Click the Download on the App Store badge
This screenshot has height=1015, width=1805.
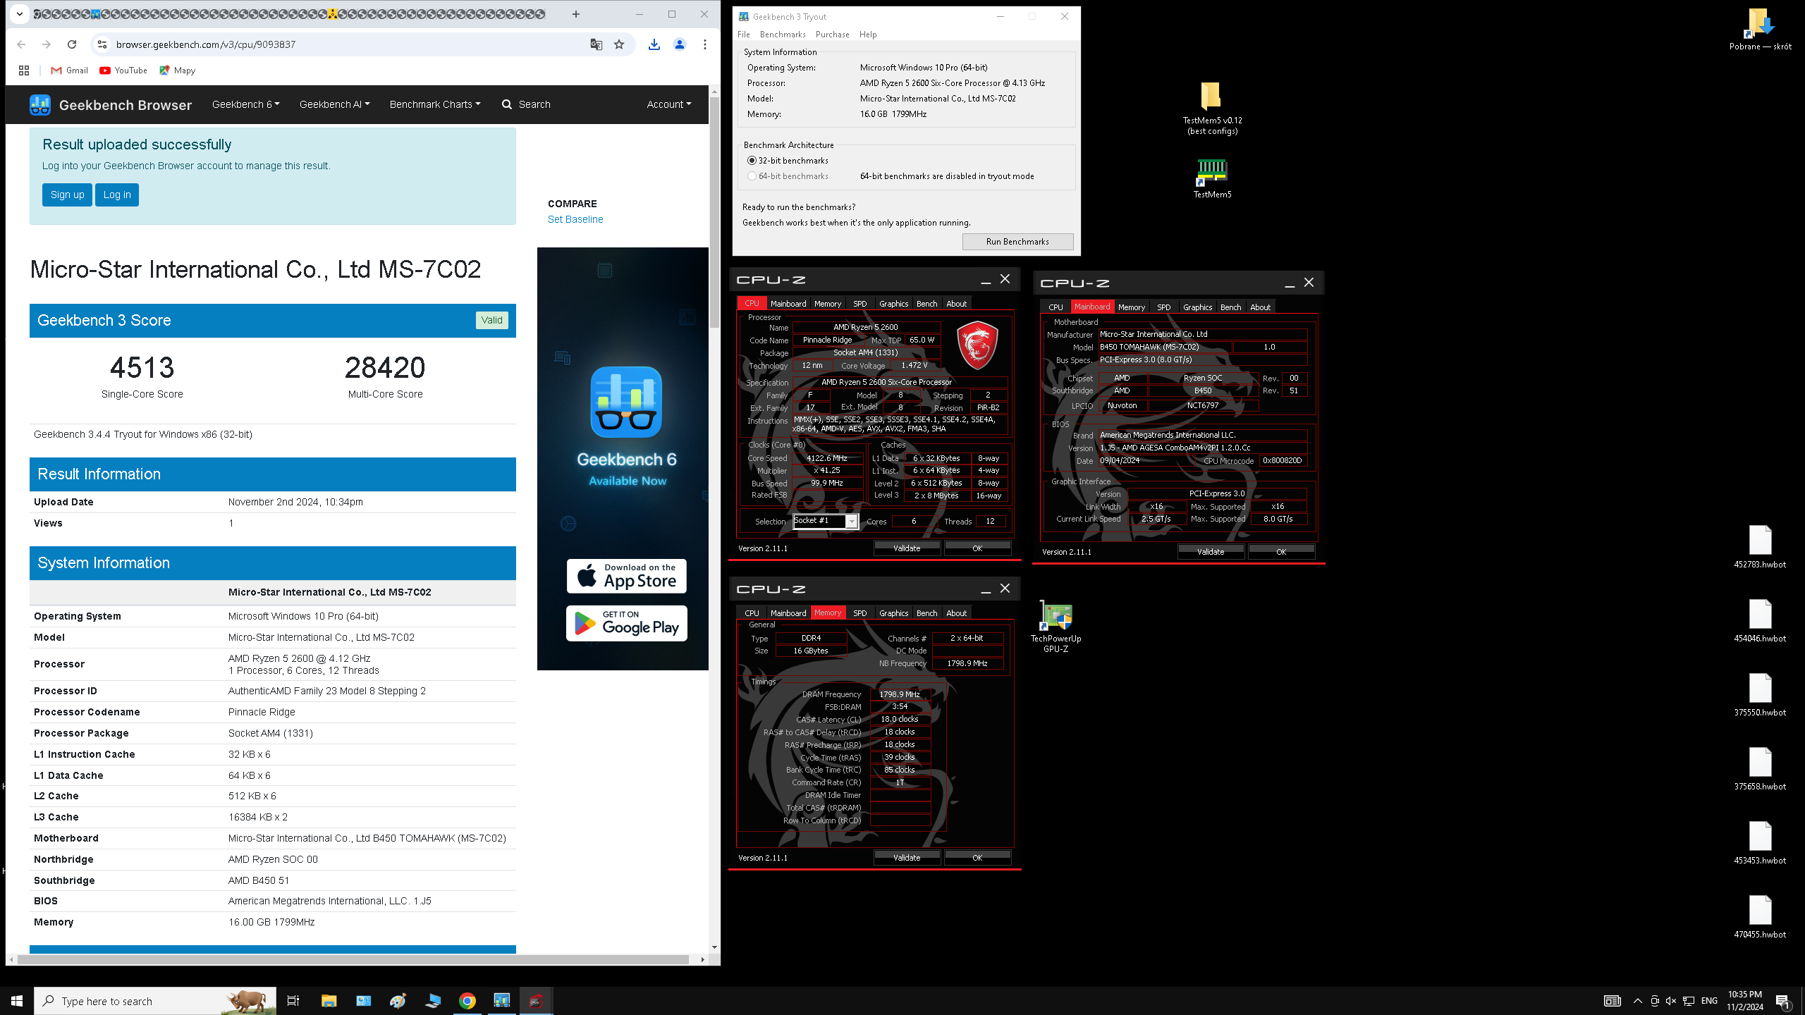coord(627,577)
